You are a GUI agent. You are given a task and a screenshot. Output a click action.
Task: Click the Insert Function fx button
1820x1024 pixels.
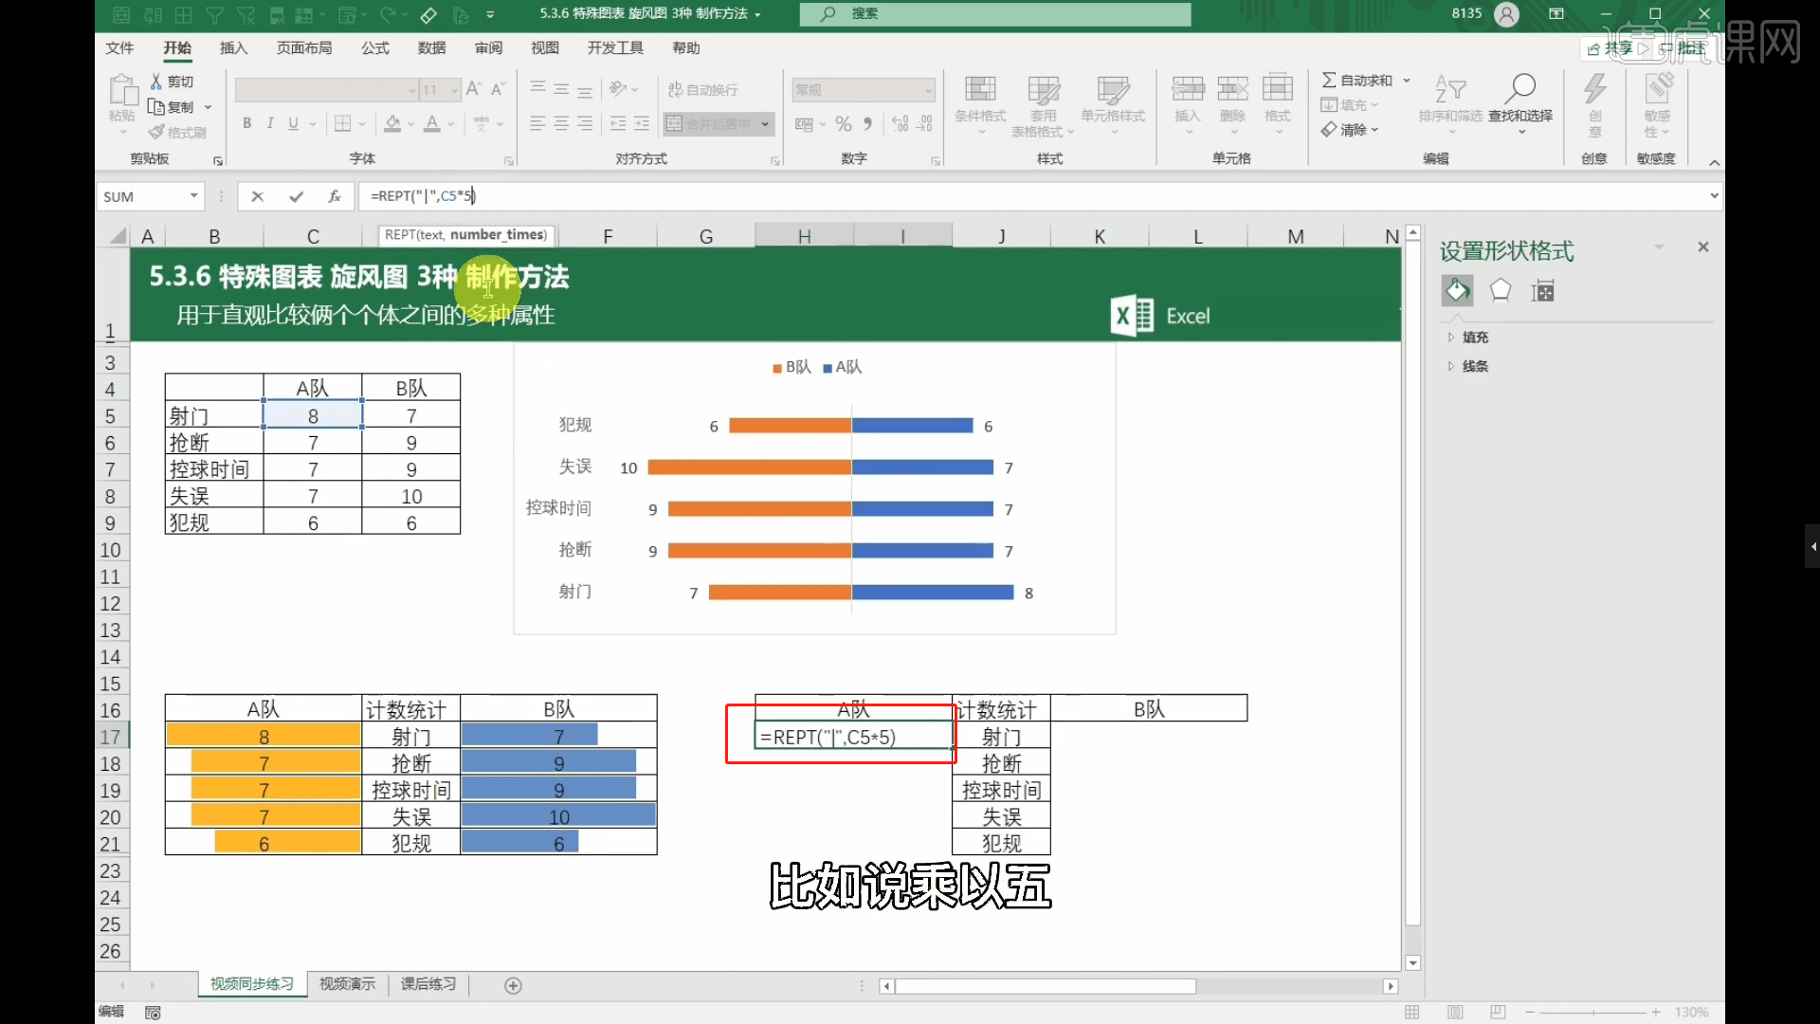(x=335, y=196)
